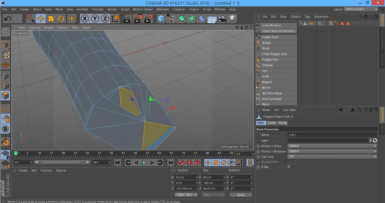Click the Display Color swatch
Image resolution: width=385 pixels, height=203 pixels.
[291, 162]
